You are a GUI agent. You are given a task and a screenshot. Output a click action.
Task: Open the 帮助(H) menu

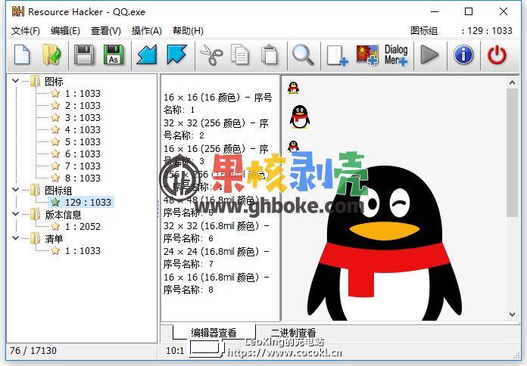188,31
